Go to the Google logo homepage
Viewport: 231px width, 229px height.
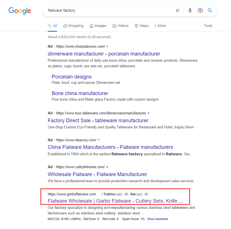20,11
